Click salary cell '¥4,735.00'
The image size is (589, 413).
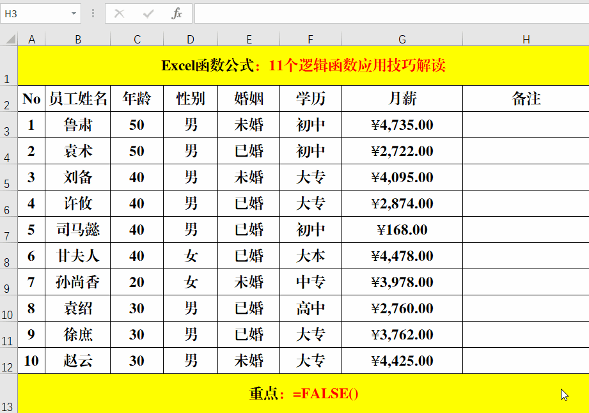[x=402, y=125]
